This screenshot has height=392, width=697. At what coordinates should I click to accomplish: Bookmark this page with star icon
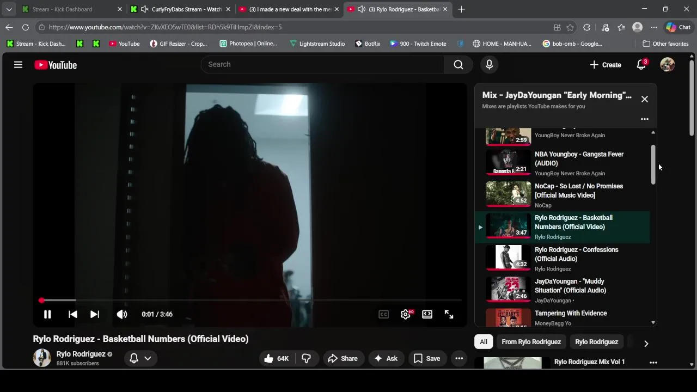[x=570, y=27]
